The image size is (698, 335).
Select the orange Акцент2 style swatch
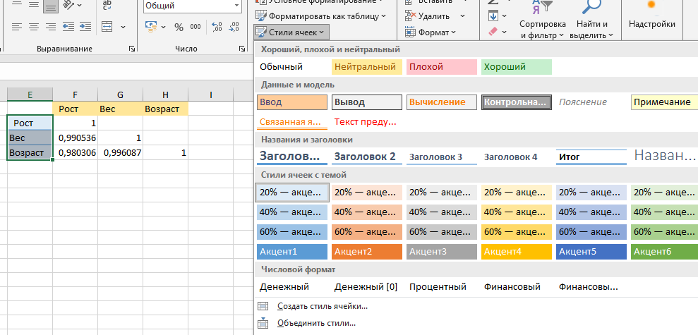tap(366, 251)
